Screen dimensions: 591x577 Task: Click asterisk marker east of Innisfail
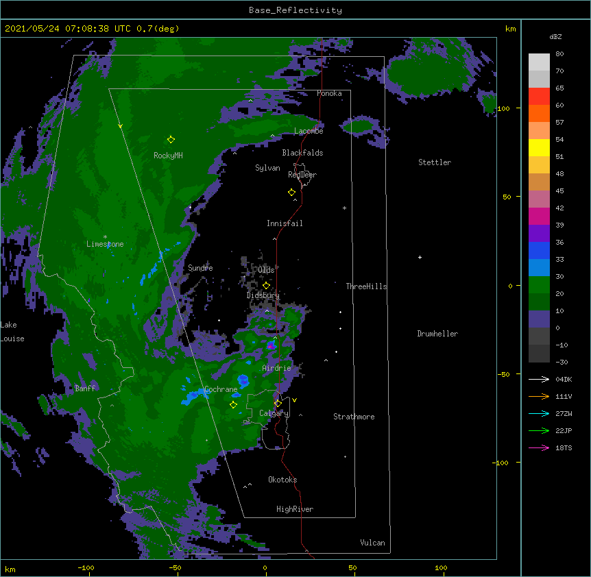click(344, 208)
